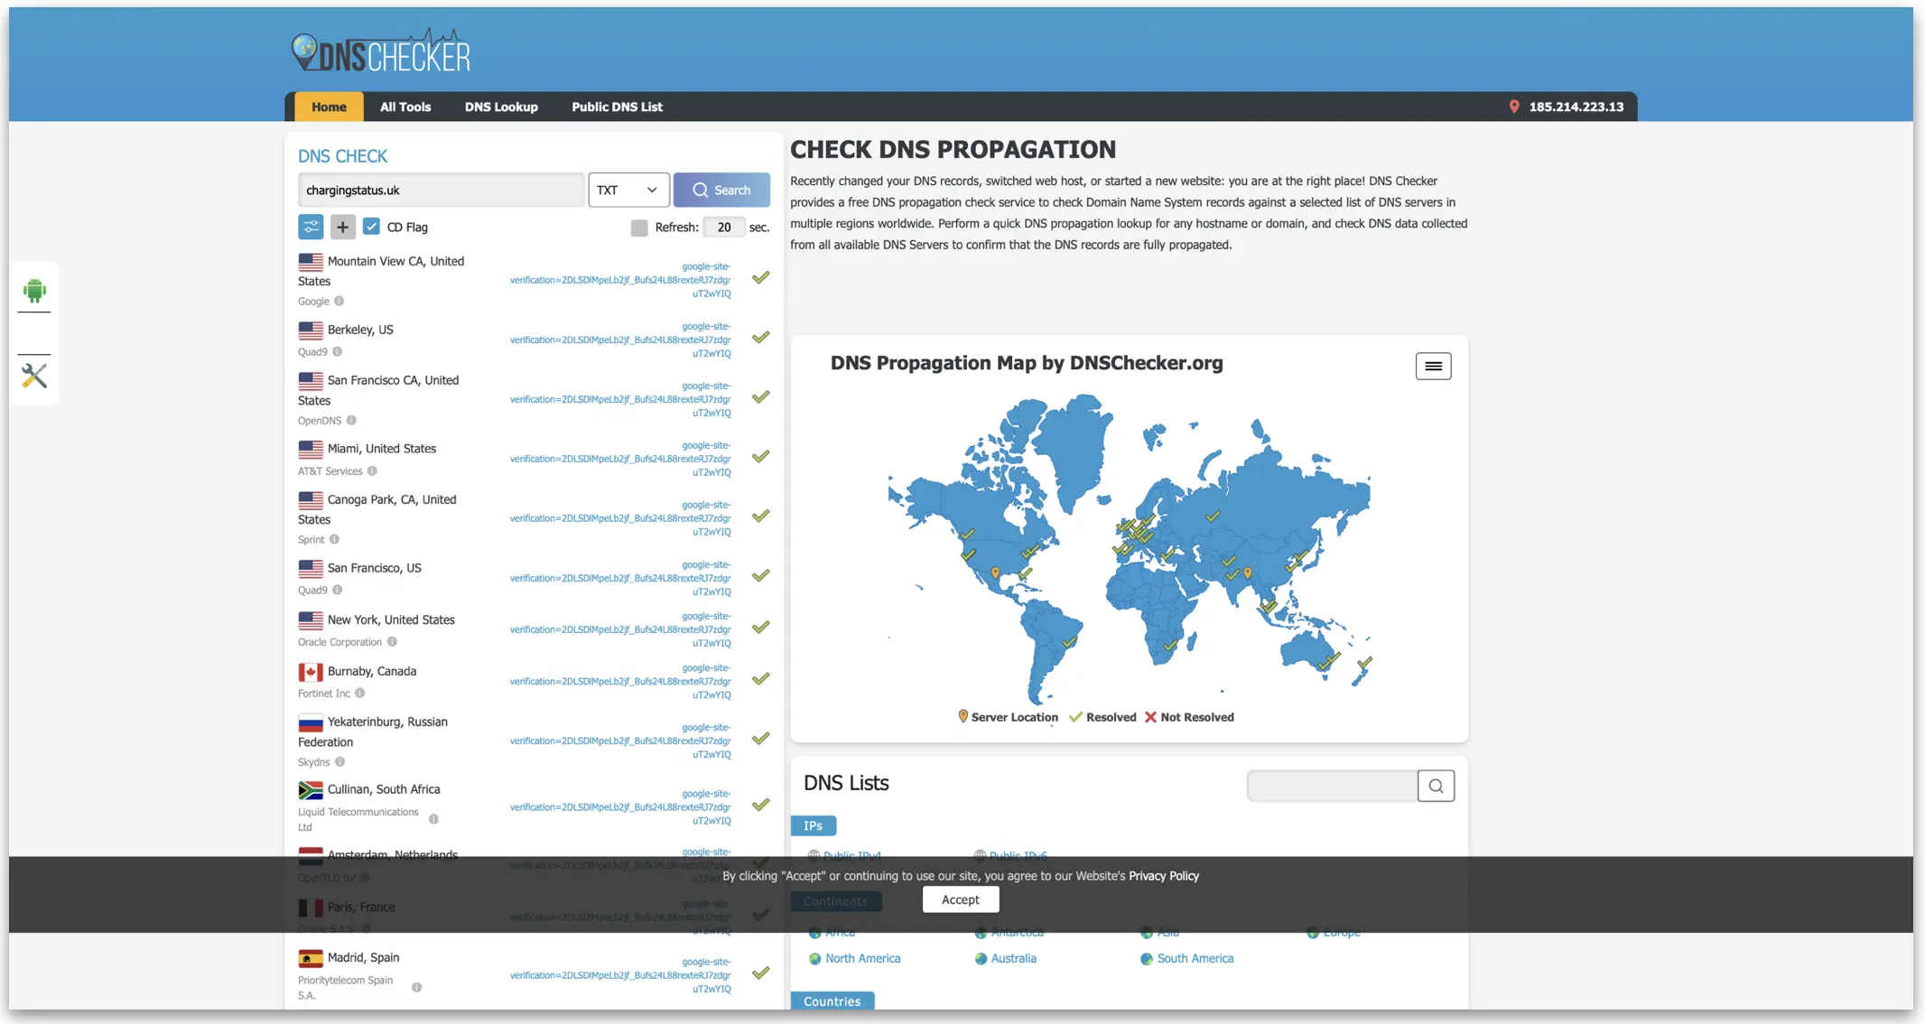
Task: Click the Miami, United States server name
Action: click(x=381, y=448)
